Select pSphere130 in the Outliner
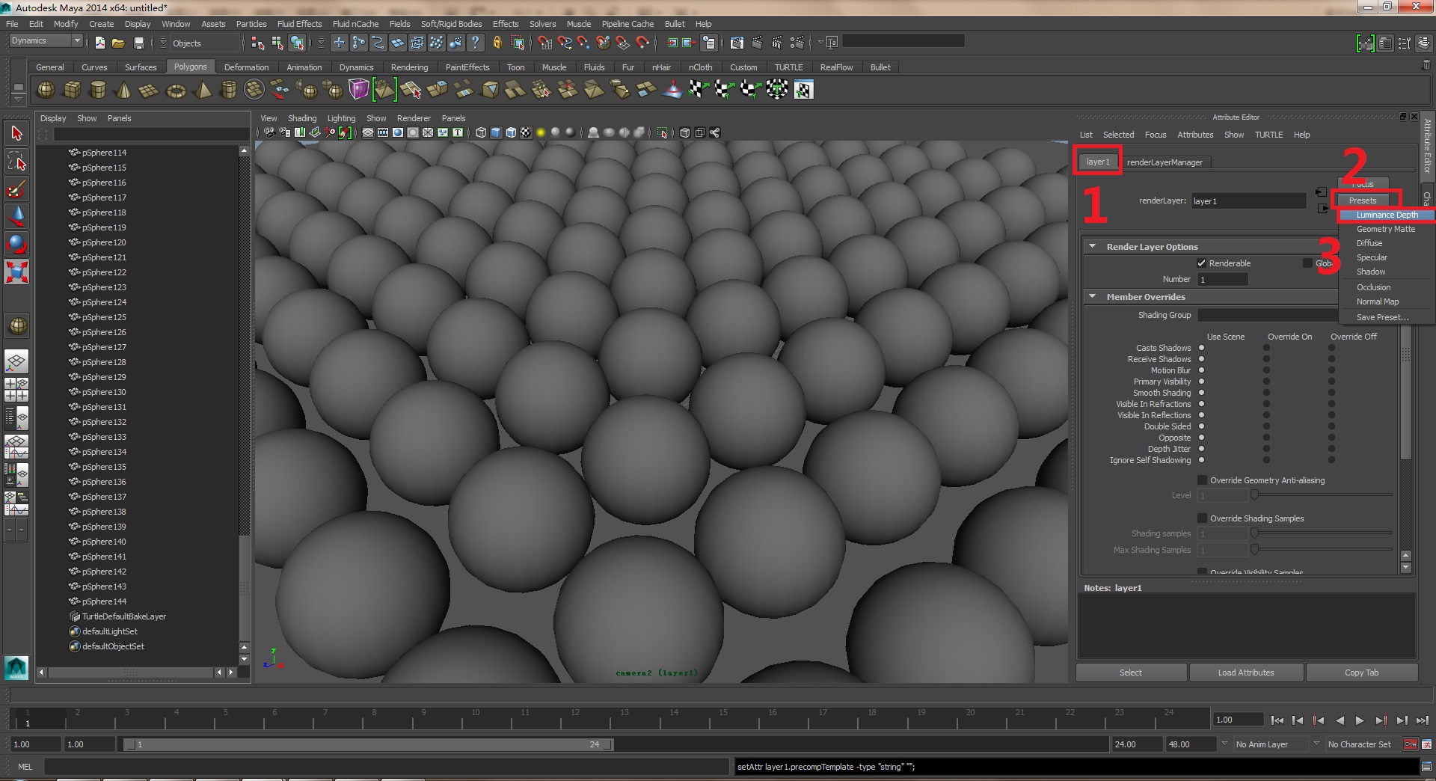This screenshot has height=781, width=1436. [104, 392]
